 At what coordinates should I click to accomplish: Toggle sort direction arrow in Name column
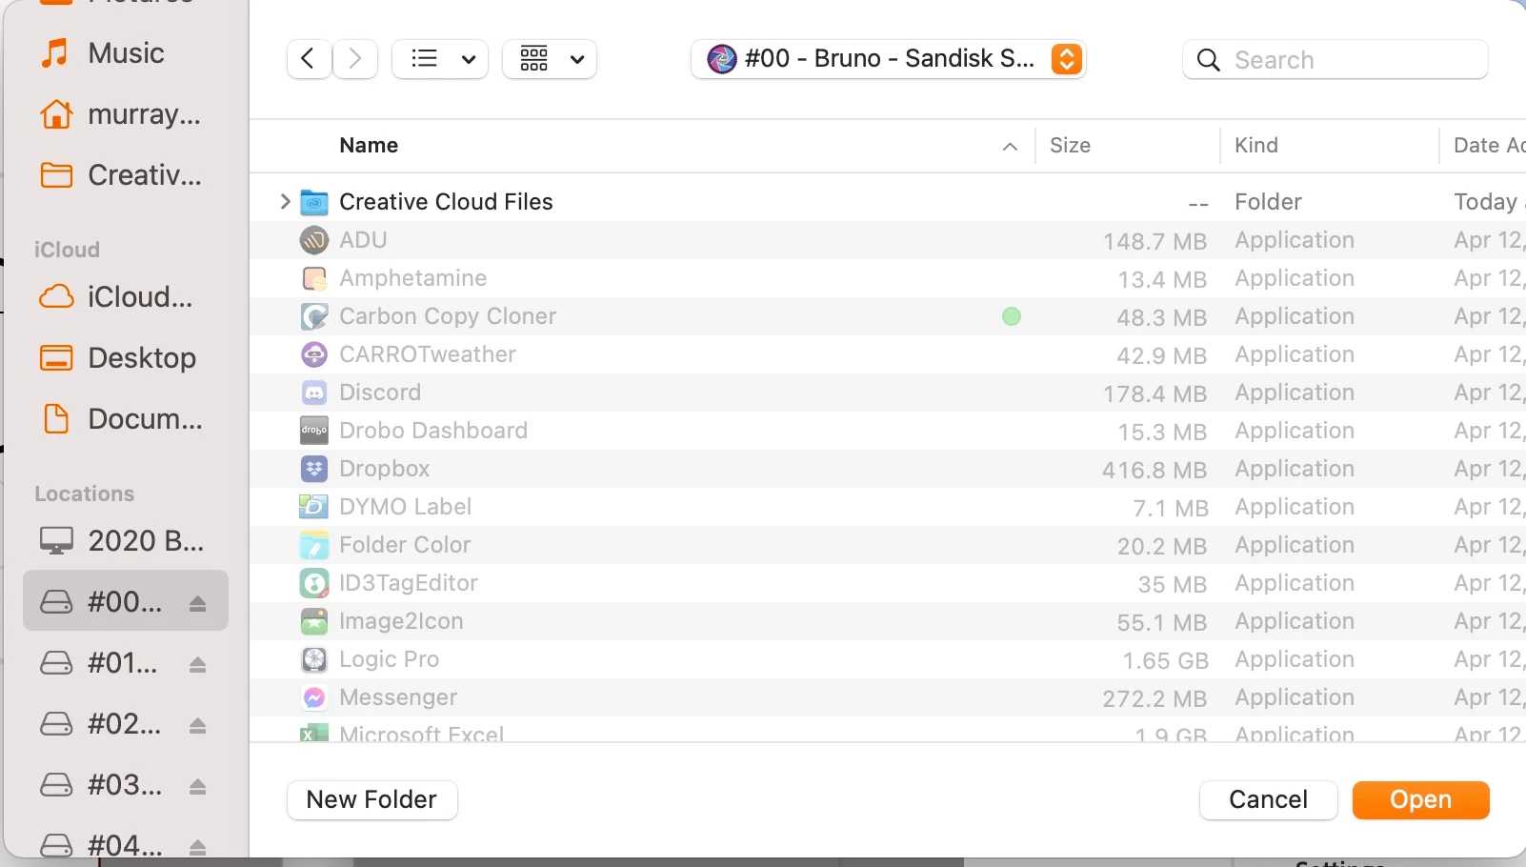point(1010,146)
